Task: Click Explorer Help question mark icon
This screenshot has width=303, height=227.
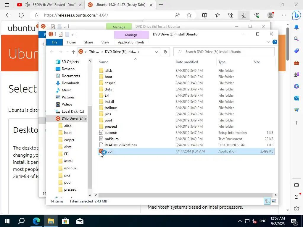Action: 275,42
